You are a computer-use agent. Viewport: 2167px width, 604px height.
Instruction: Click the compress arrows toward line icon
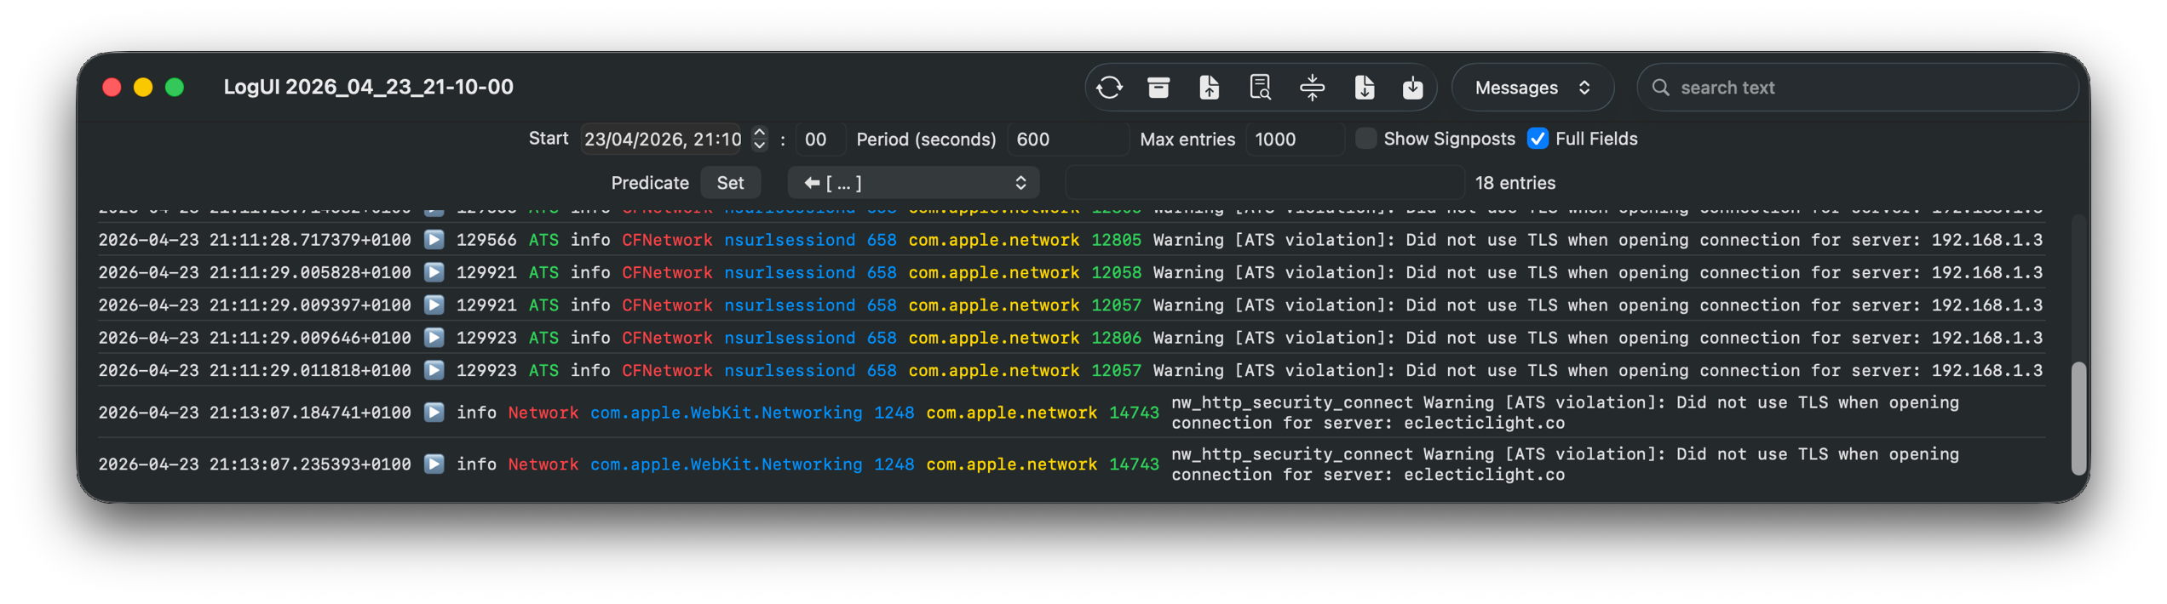click(1312, 88)
